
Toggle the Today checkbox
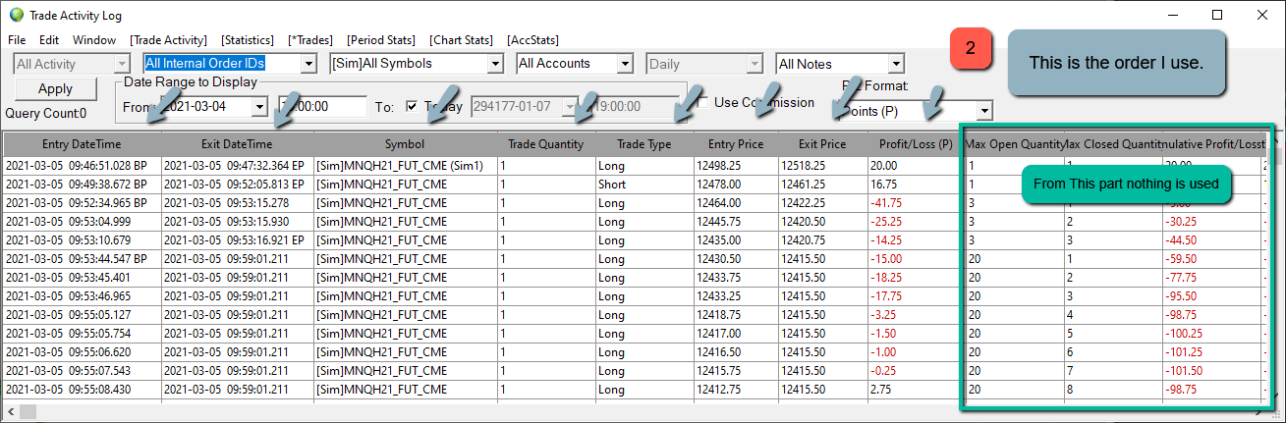click(x=412, y=106)
